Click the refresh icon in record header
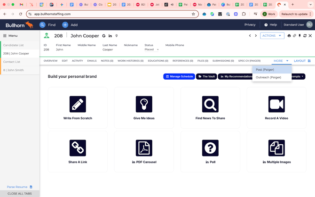This screenshot has width=315, height=197. tap(305, 36)
